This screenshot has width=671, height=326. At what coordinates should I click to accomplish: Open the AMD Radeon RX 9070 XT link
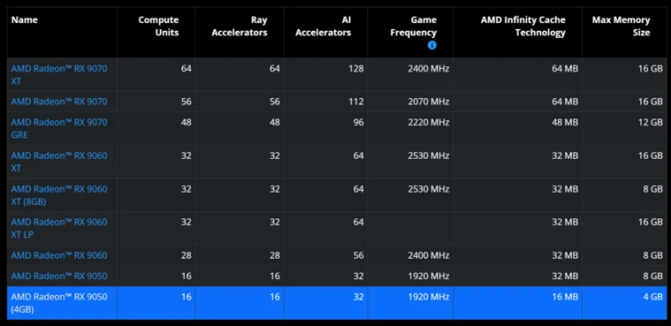click(59, 74)
